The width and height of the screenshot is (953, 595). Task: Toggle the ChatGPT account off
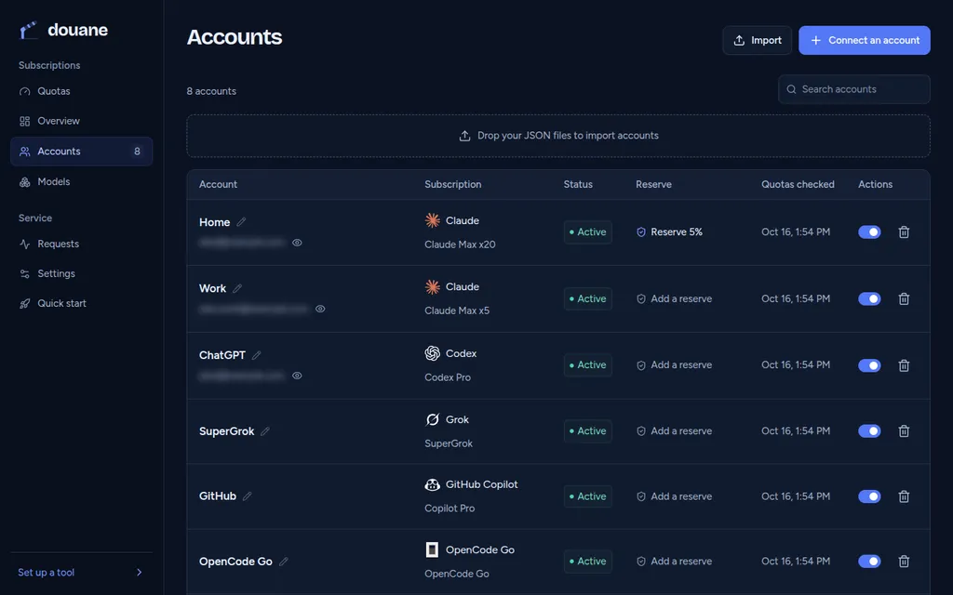tap(869, 365)
